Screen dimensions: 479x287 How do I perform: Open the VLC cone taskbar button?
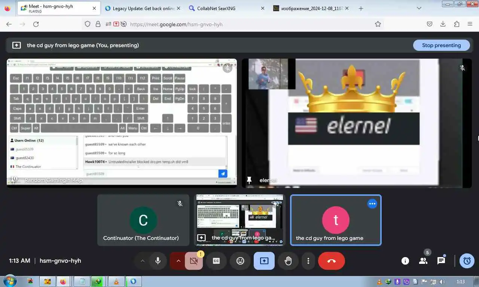pos(116,281)
